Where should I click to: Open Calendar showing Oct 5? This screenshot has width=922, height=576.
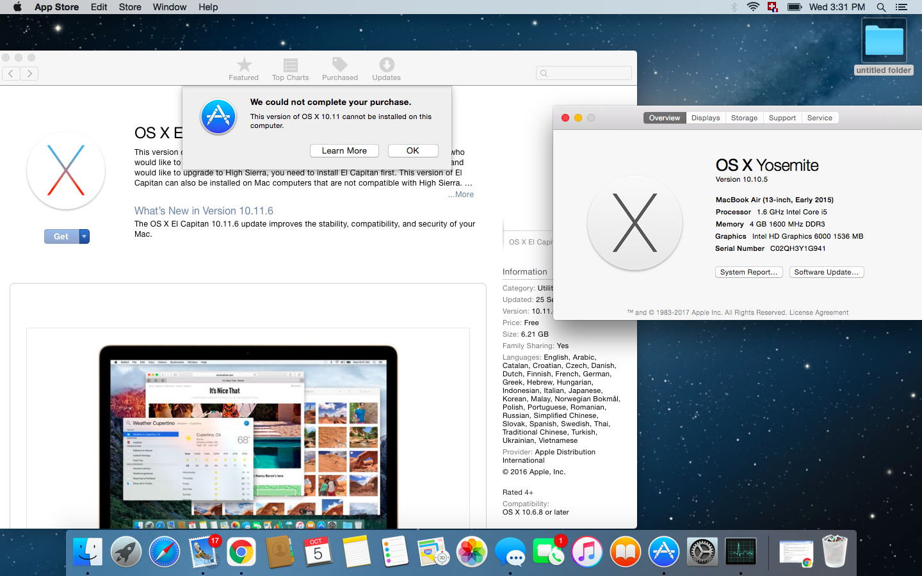point(318,552)
